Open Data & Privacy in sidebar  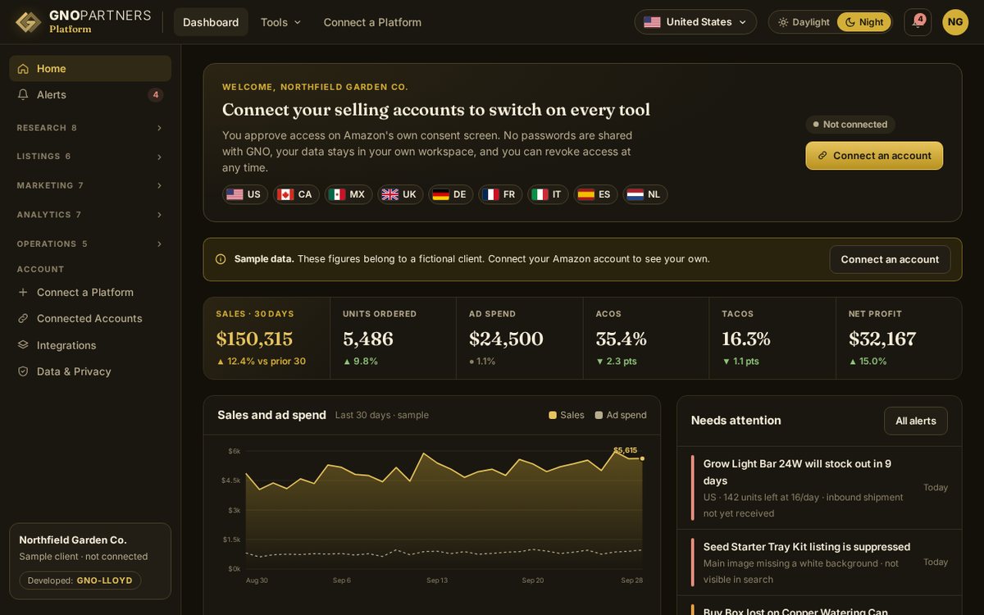(90, 371)
